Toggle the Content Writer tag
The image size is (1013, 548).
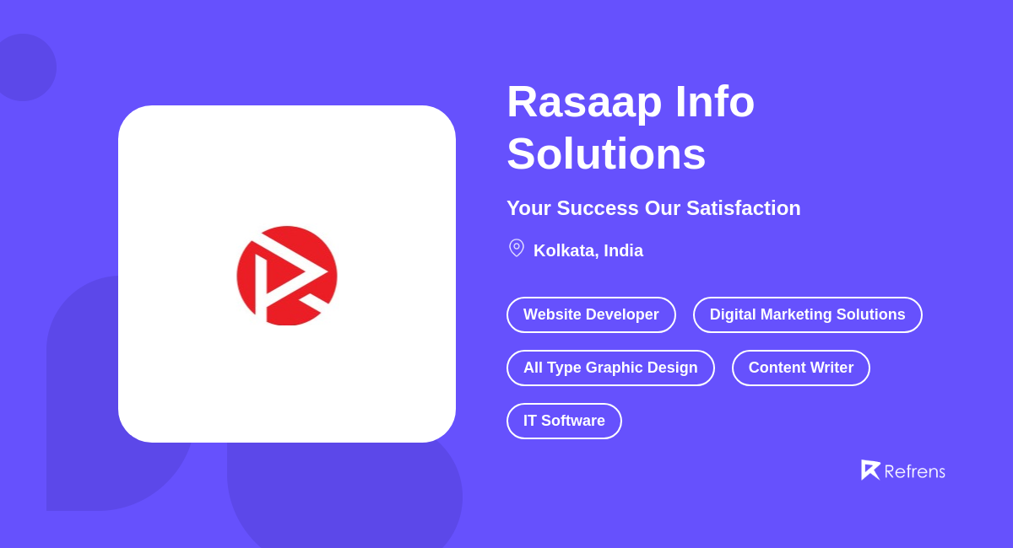[800, 368]
